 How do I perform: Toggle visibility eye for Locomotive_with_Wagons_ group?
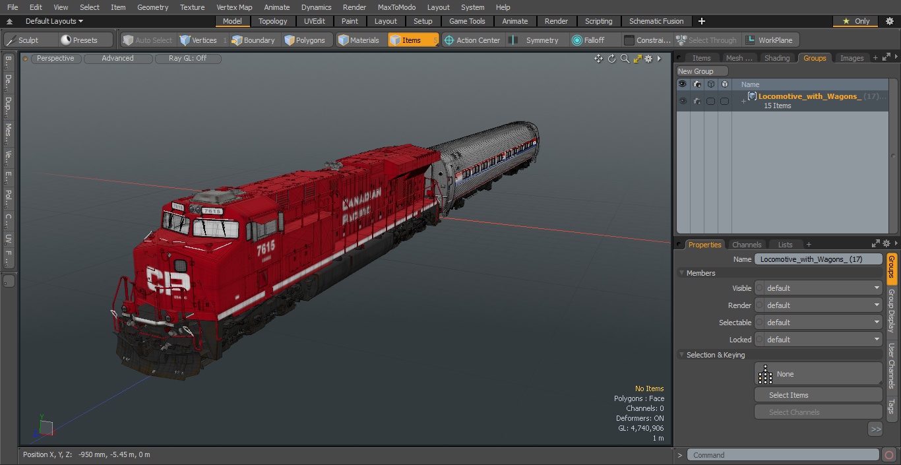(683, 101)
